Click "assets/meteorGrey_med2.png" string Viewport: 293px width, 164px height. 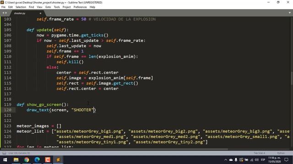(x=166, y=137)
